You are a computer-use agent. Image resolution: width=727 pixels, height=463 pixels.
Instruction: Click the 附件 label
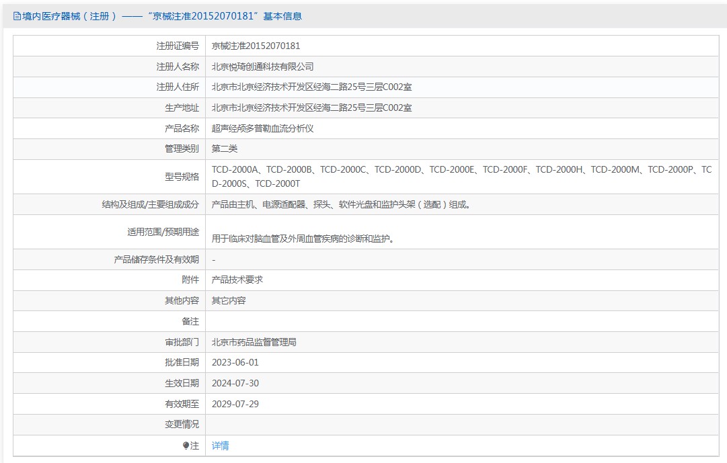[x=190, y=280]
